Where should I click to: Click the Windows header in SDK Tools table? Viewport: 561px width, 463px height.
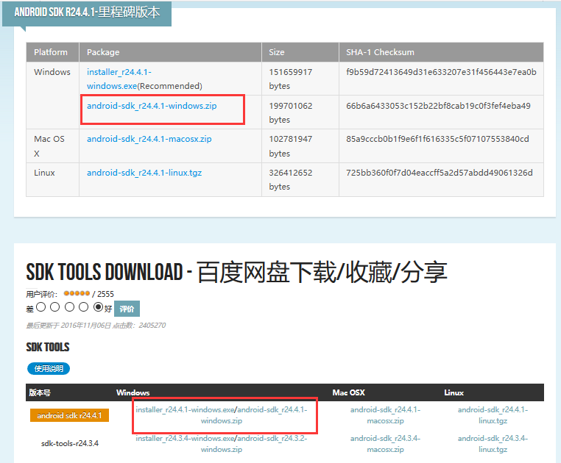click(x=133, y=392)
